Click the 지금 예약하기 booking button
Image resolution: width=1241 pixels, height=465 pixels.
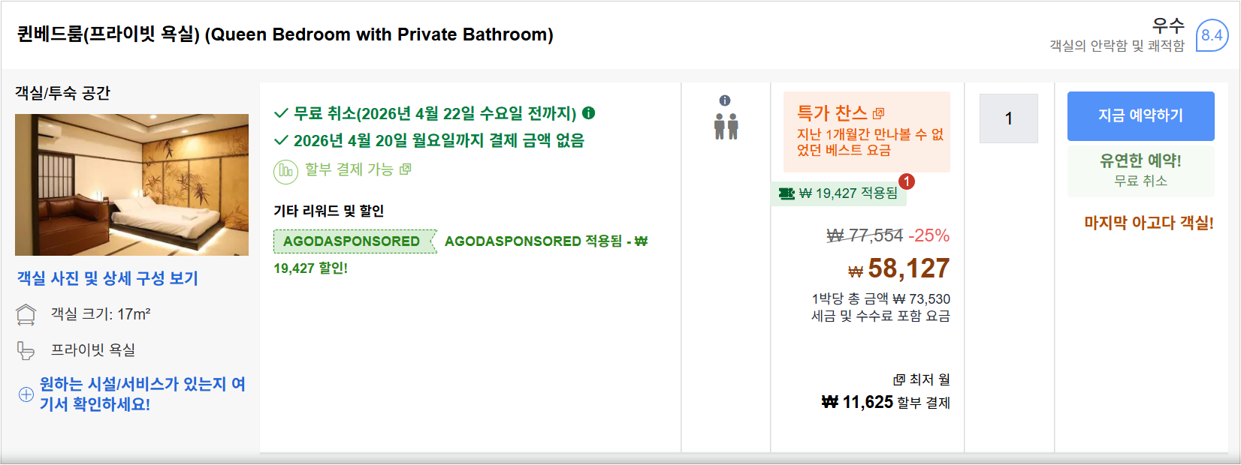1140,115
